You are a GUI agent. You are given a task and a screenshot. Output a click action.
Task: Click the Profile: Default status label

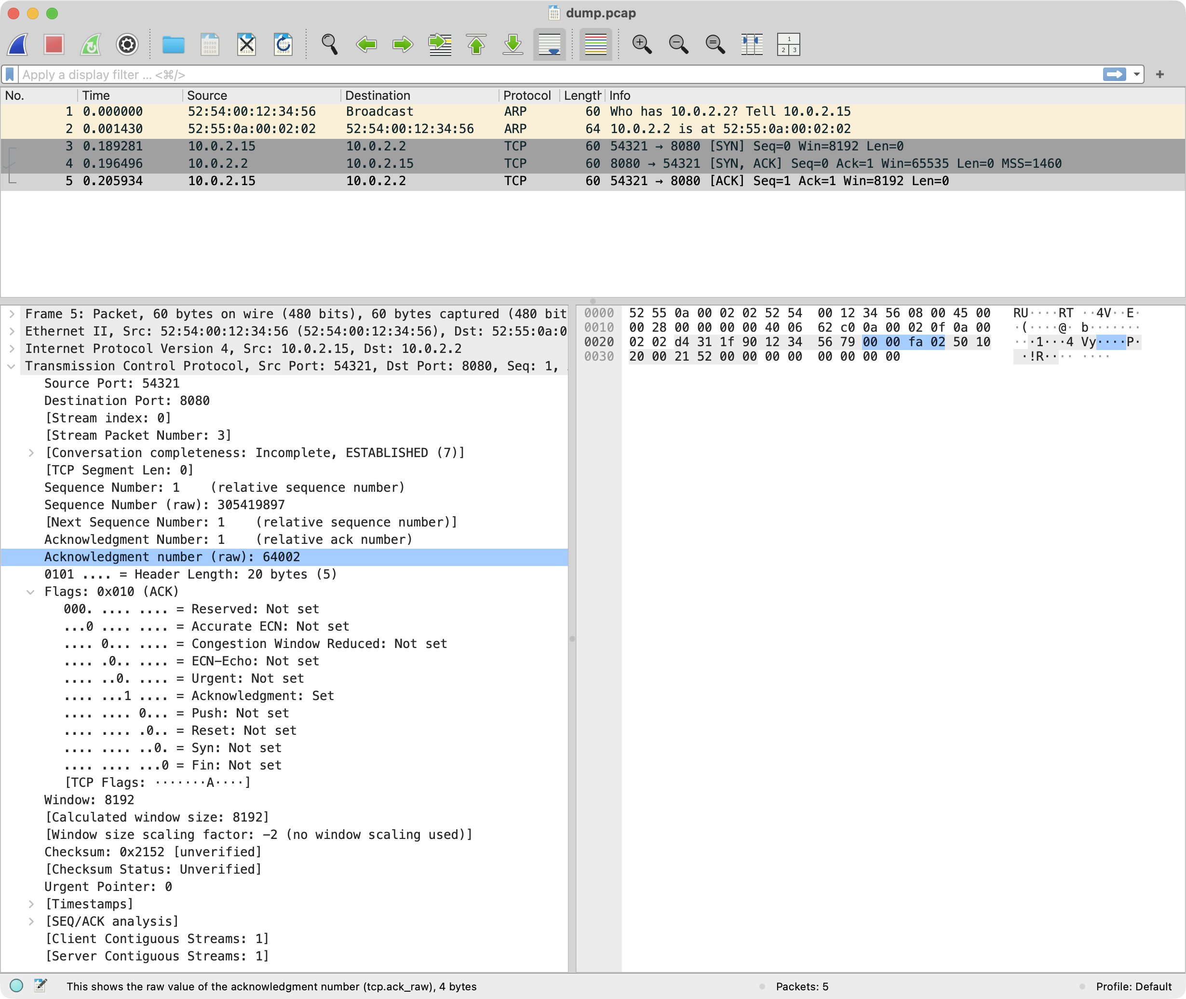[x=1133, y=986]
